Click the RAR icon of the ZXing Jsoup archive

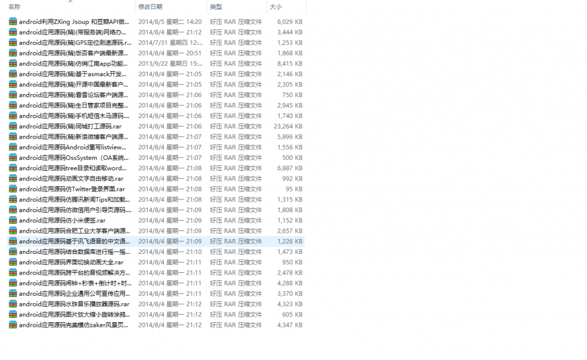pos(13,22)
